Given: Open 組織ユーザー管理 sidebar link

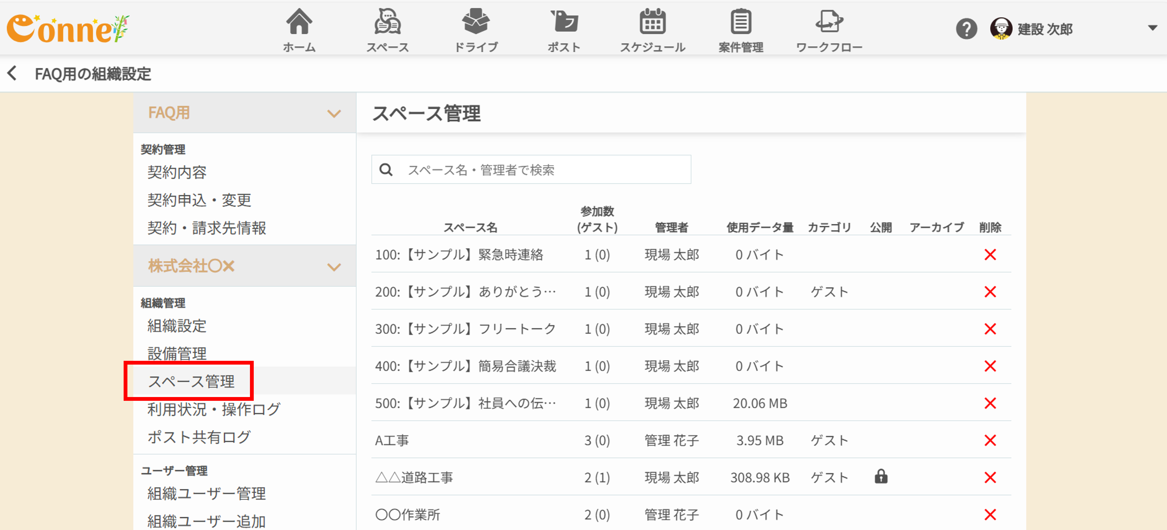Looking at the screenshot, I should pos(207,493).
